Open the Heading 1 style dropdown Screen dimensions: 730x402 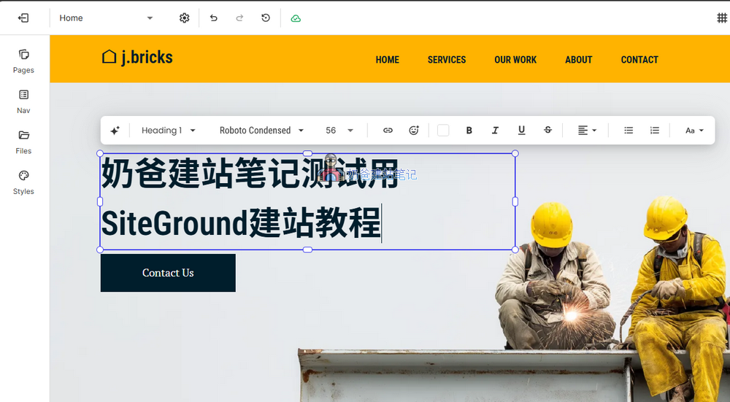click(169, 131)
